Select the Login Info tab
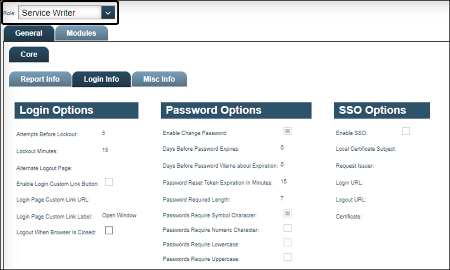This screenshot has width=450, height=270. point(101,79)
